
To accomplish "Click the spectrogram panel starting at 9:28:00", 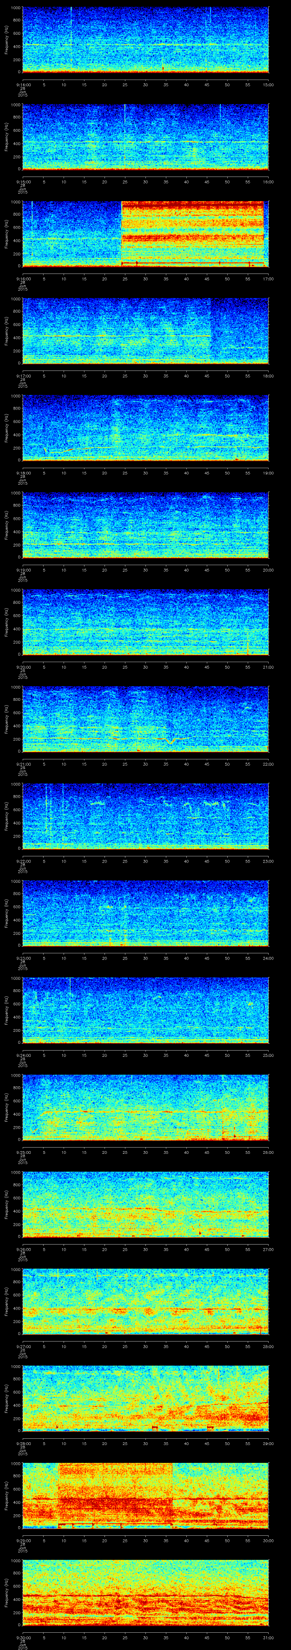I will [x=146, y=1399].
